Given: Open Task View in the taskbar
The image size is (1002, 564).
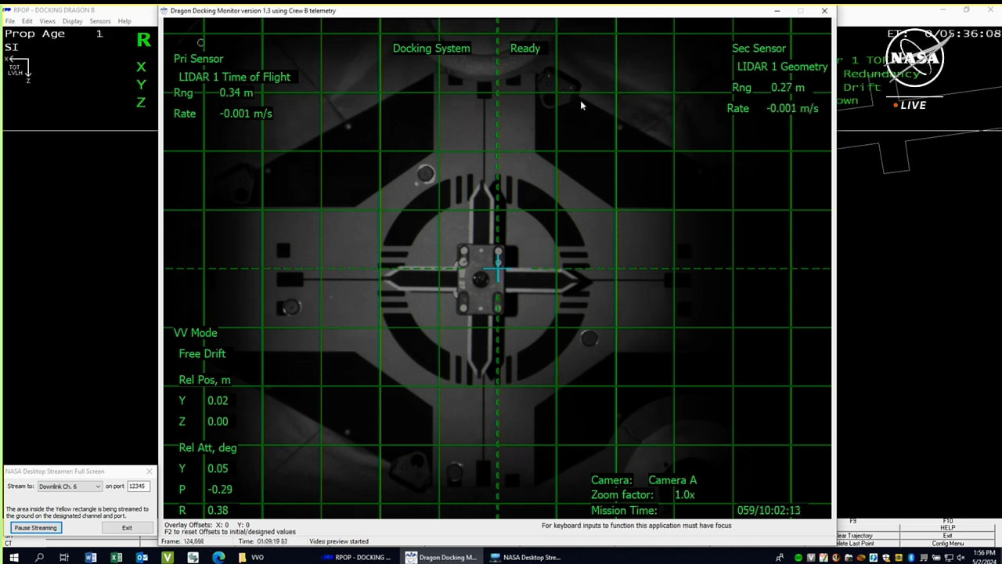Looking at the screenshot, I should click(x=64, y=557).
